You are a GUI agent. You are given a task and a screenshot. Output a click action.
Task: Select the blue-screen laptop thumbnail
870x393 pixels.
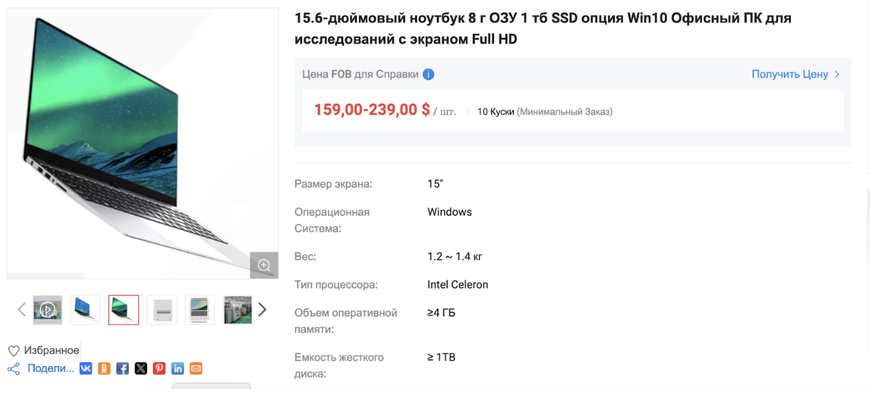click(x=85, y=310)
